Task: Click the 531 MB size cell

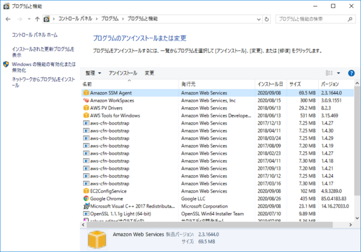Action: (308, 115)
